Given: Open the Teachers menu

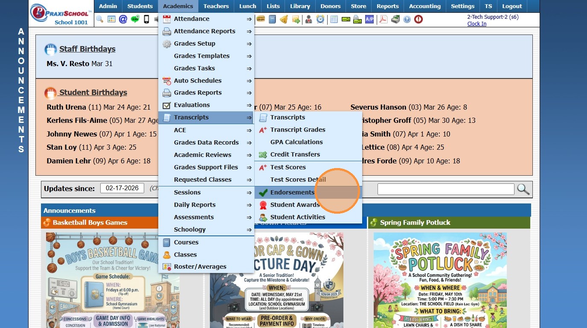Looking at the screenshot, I should (x=216, y=6).
